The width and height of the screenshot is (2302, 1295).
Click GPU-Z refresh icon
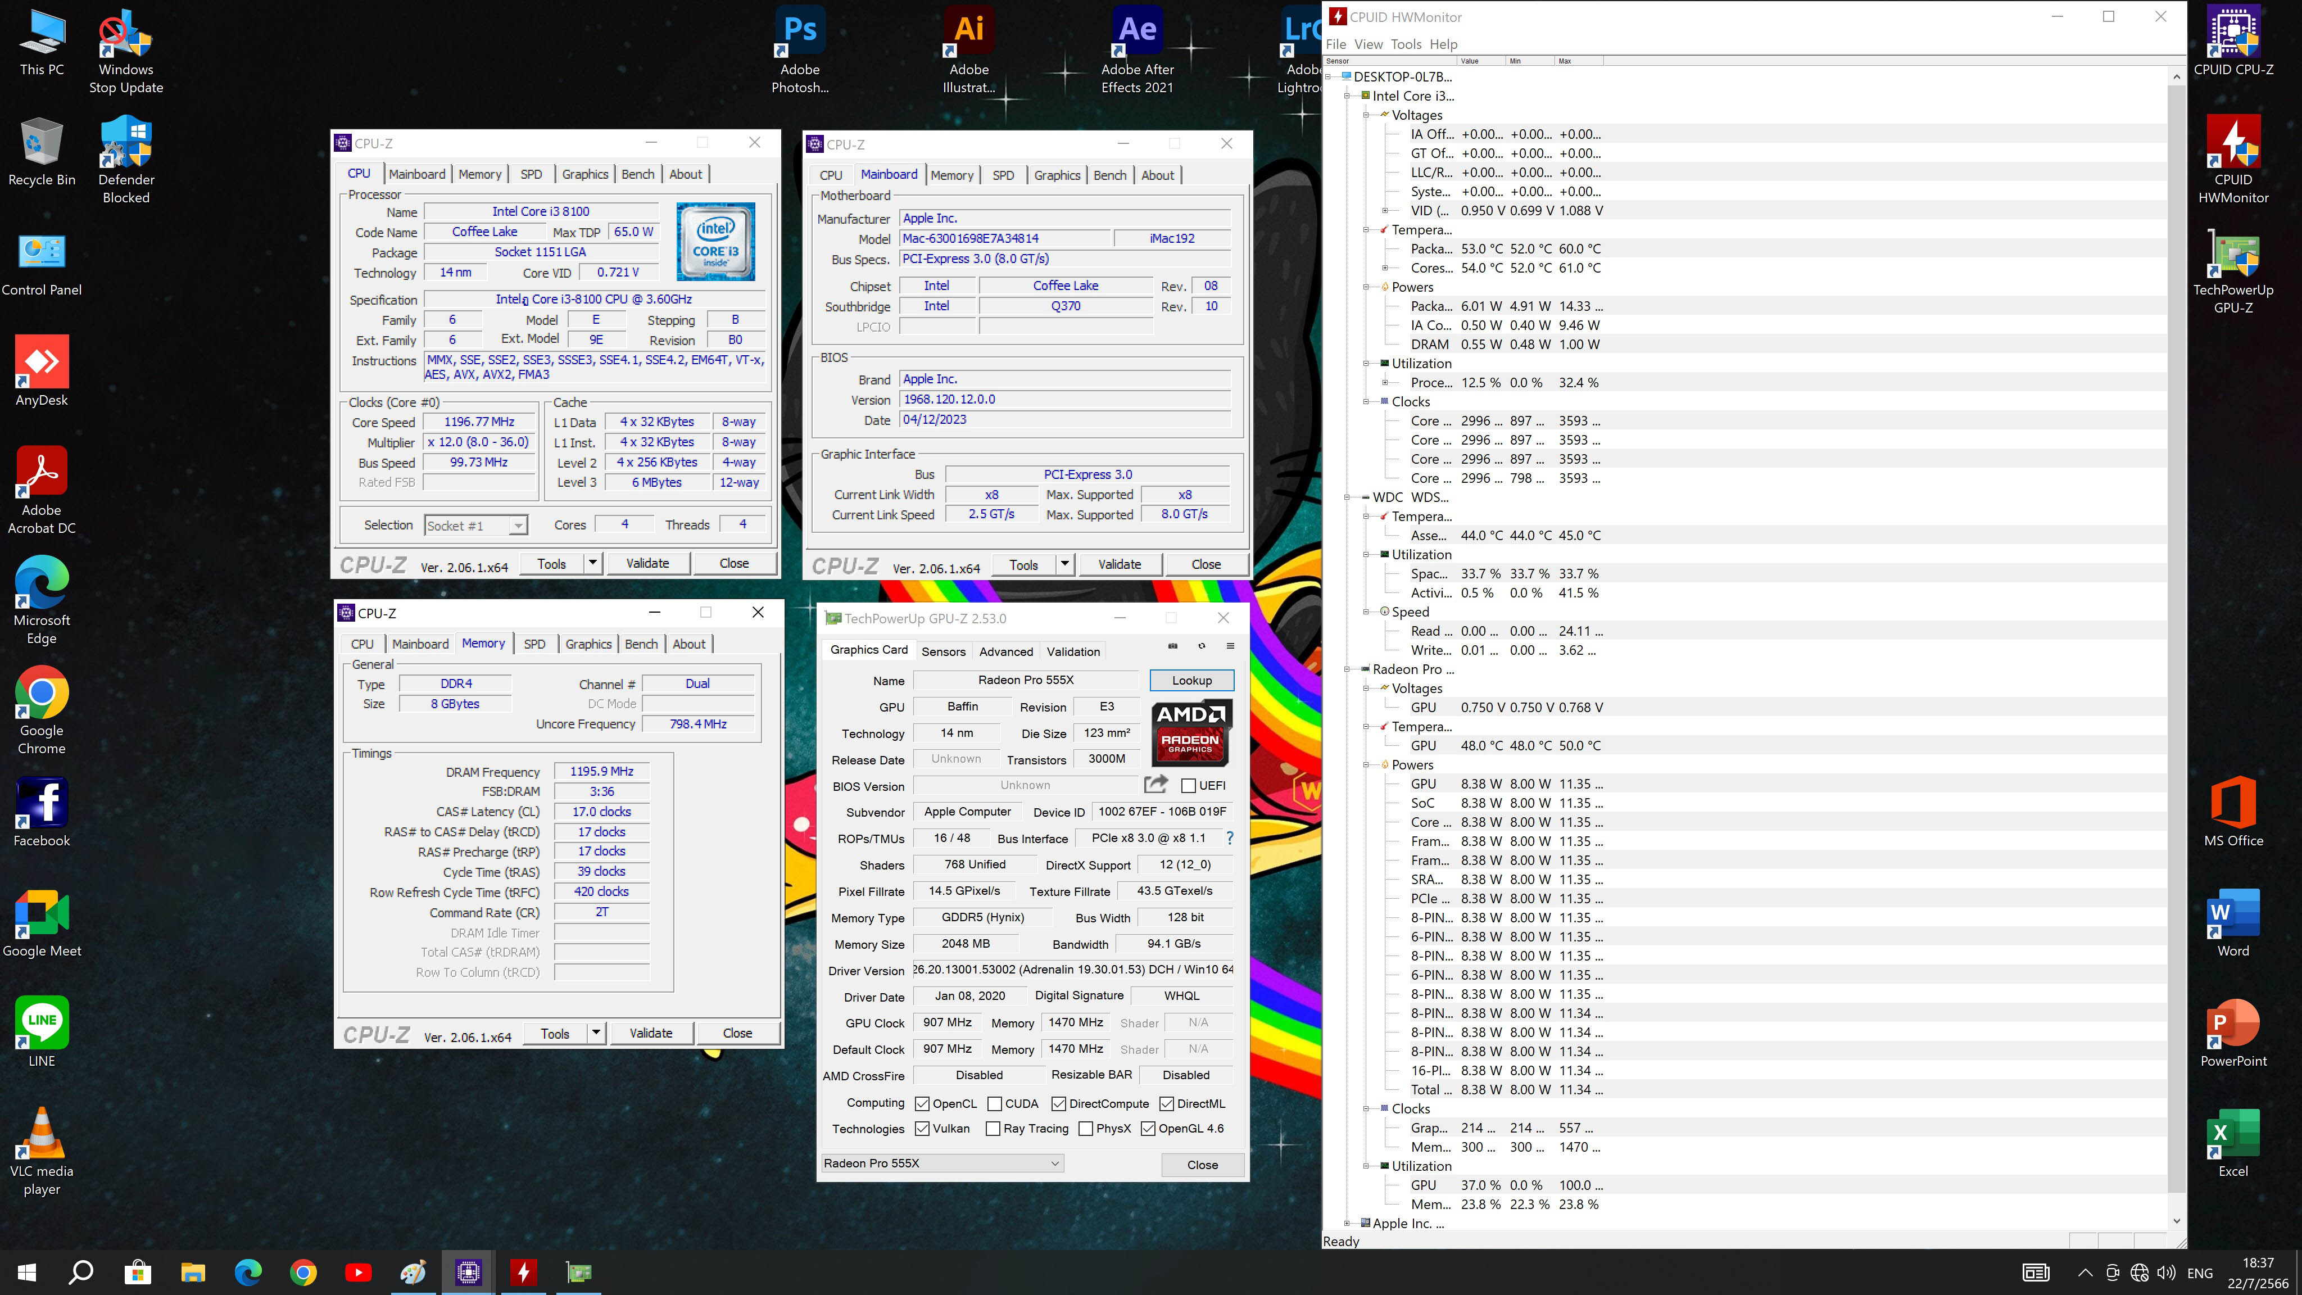(x=1202, y=646)
